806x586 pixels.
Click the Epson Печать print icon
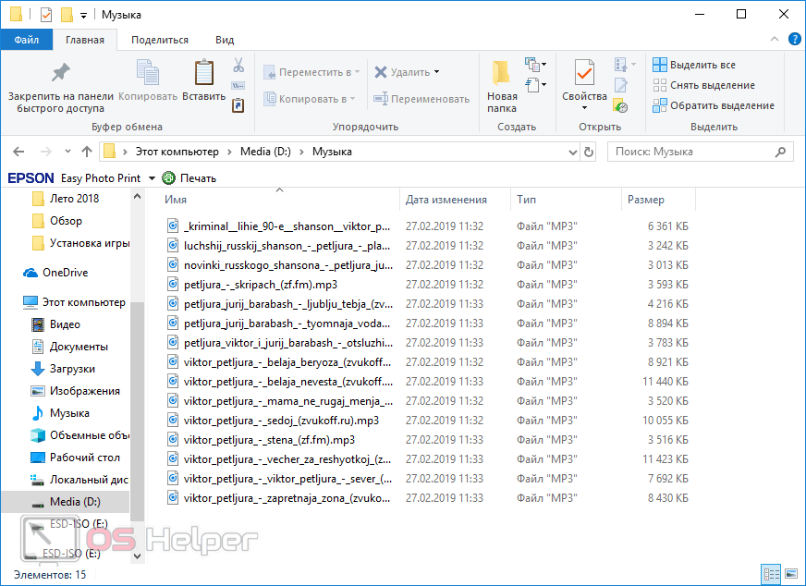point(168,178)
